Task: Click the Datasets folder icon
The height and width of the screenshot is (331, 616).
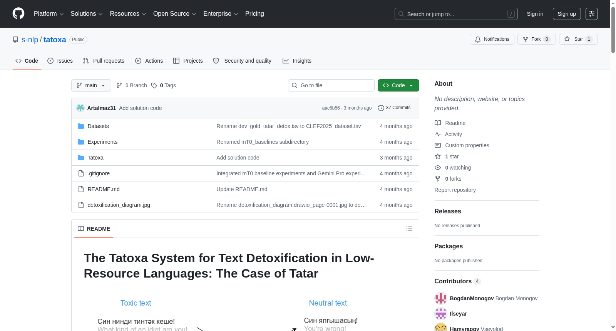Action: [x=81, y=126]
